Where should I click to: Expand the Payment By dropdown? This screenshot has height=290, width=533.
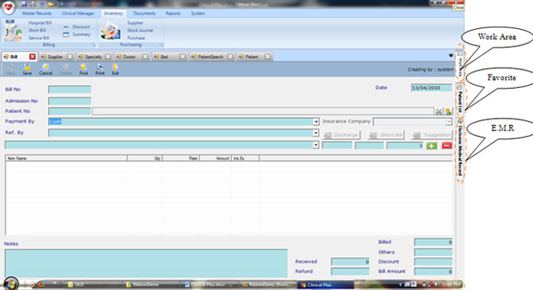316,122
